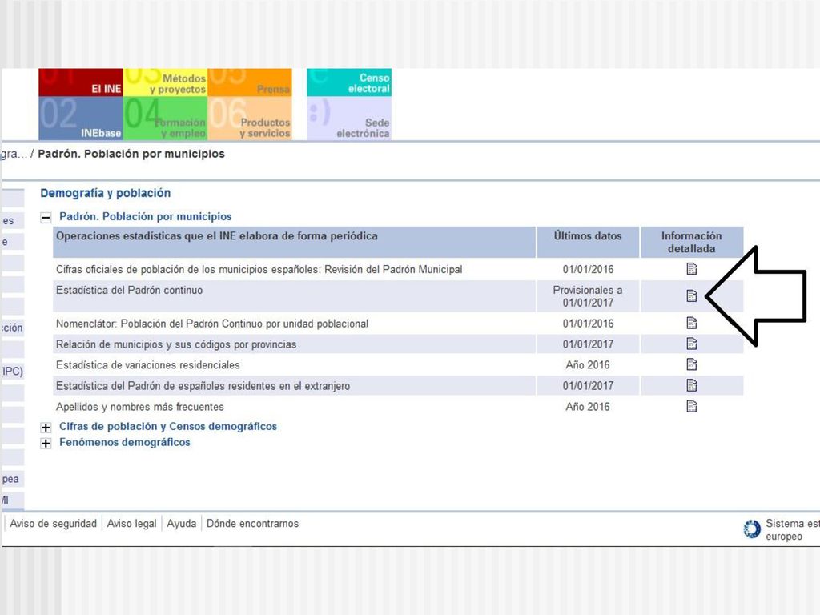Click Año 2016 in Apellidos y nombres row
Viewport: 820px width, 615px height.
(x=588, y=407)
